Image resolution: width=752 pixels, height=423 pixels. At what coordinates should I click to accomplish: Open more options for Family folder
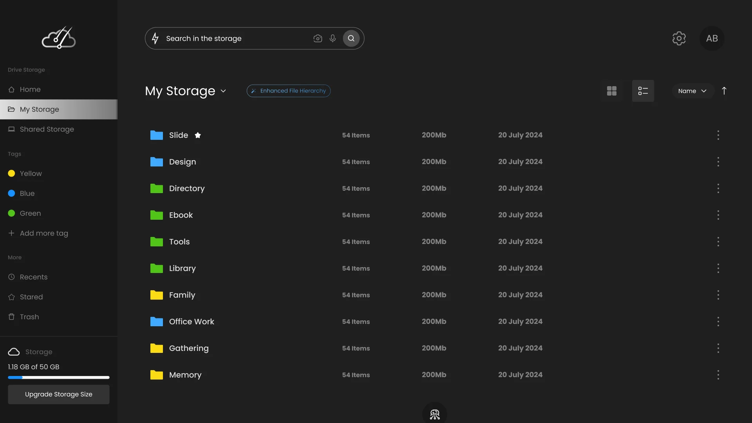pos(718,295)
